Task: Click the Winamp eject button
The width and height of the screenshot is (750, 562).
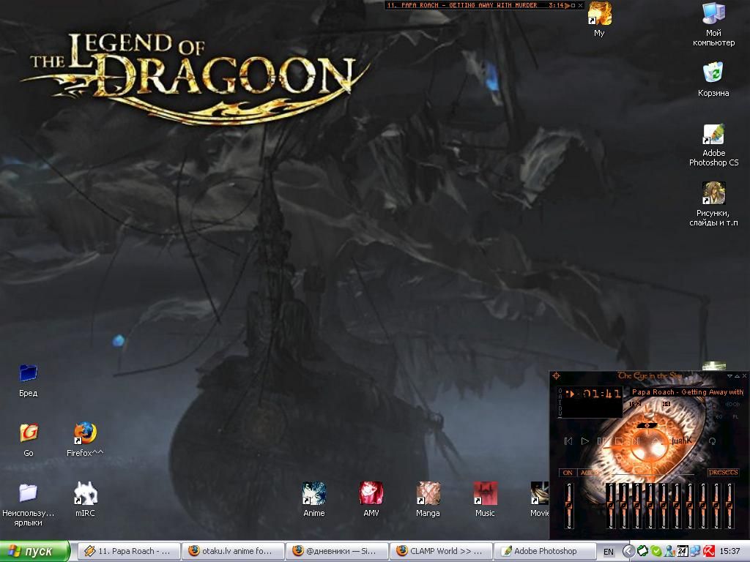Action: pyautogui.click(x=656, y=441)
